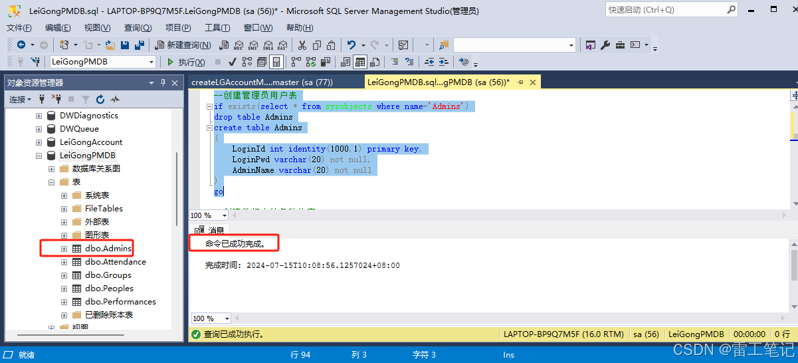798x363 pixels.
Task: Click the Navigate Backward arrow icon
Action: pyautogui.click(x=21, y=45)
